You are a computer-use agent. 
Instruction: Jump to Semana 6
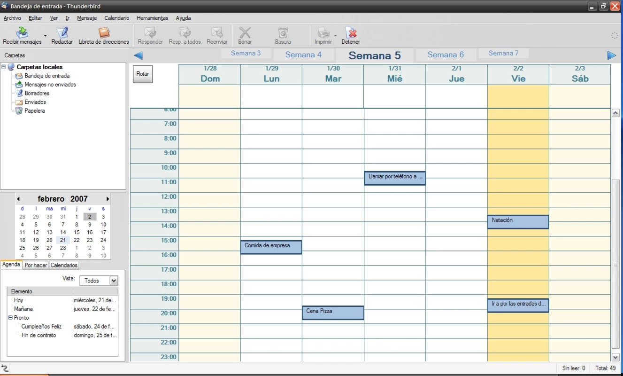pyautogui.click(x=446, y=55)
